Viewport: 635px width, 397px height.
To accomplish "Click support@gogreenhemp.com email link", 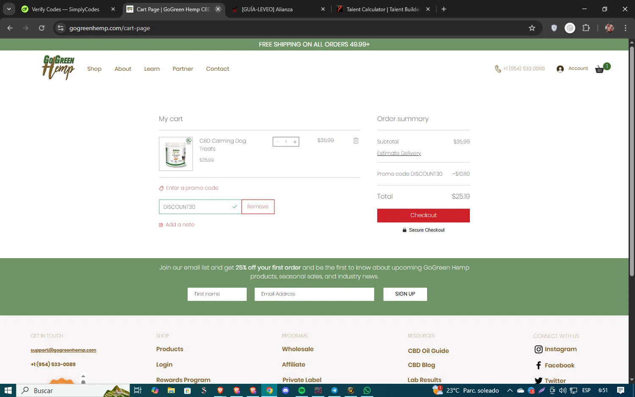I will [63, 350].
